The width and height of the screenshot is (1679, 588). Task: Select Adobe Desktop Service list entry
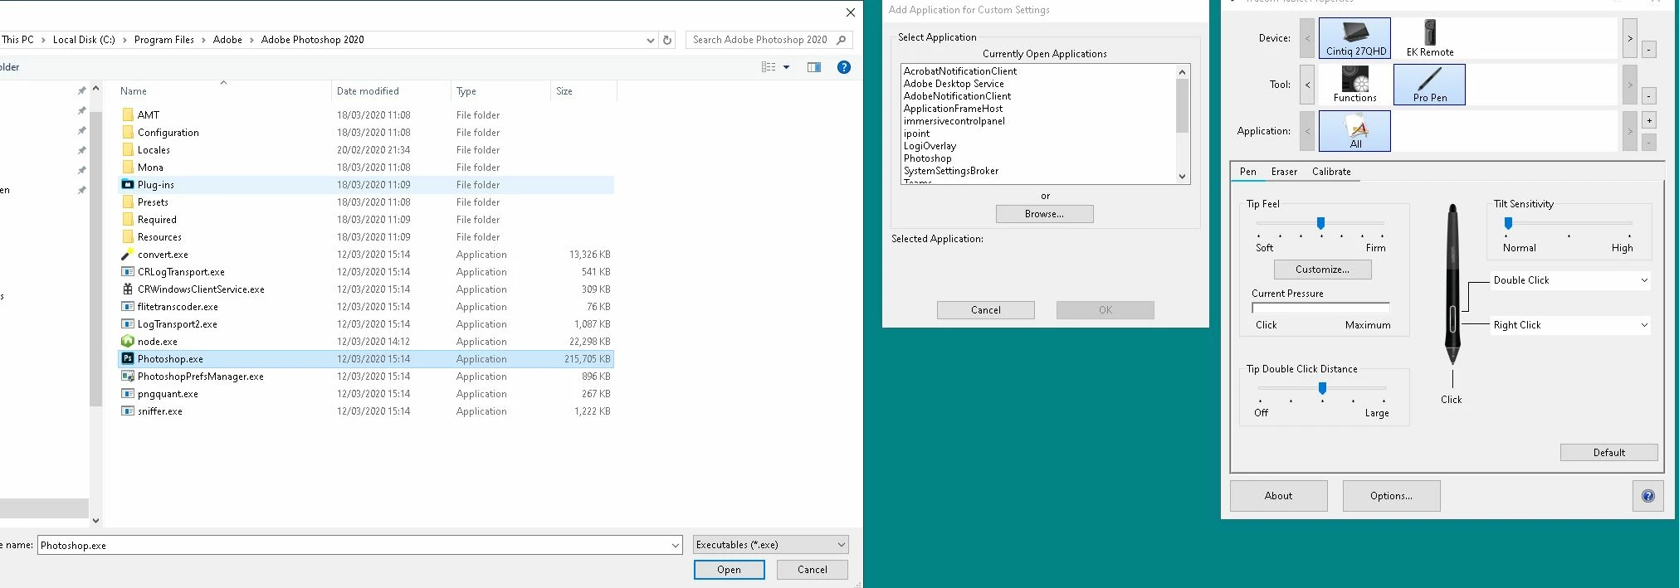coord(954,84)
